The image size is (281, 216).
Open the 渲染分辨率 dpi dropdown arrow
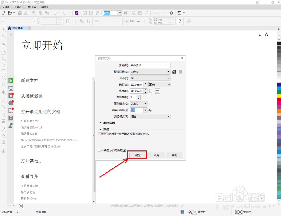point(145,110)
